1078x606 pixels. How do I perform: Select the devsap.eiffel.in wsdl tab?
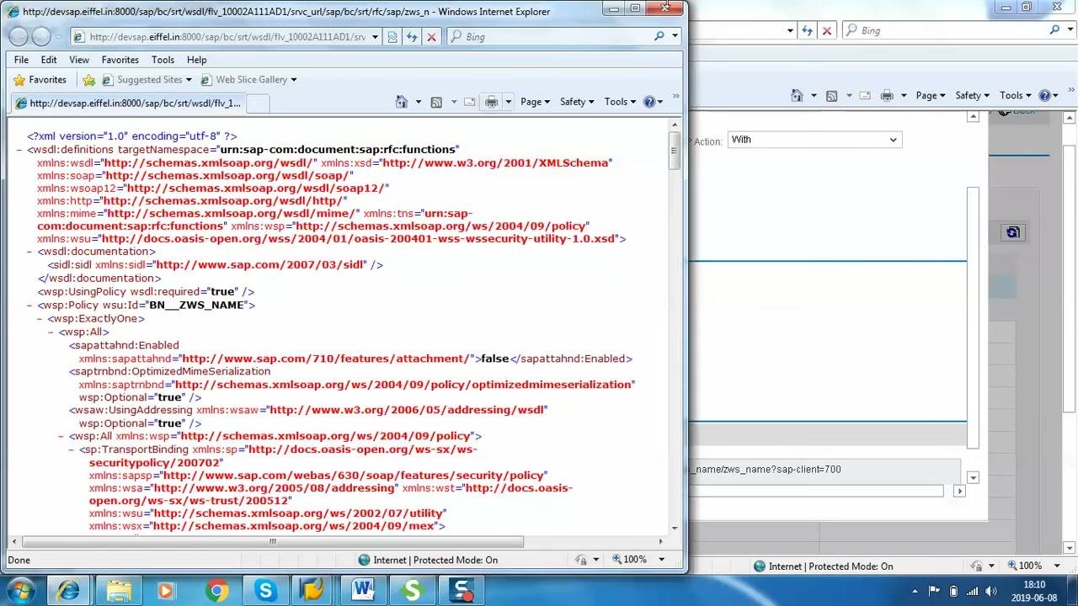128,104
